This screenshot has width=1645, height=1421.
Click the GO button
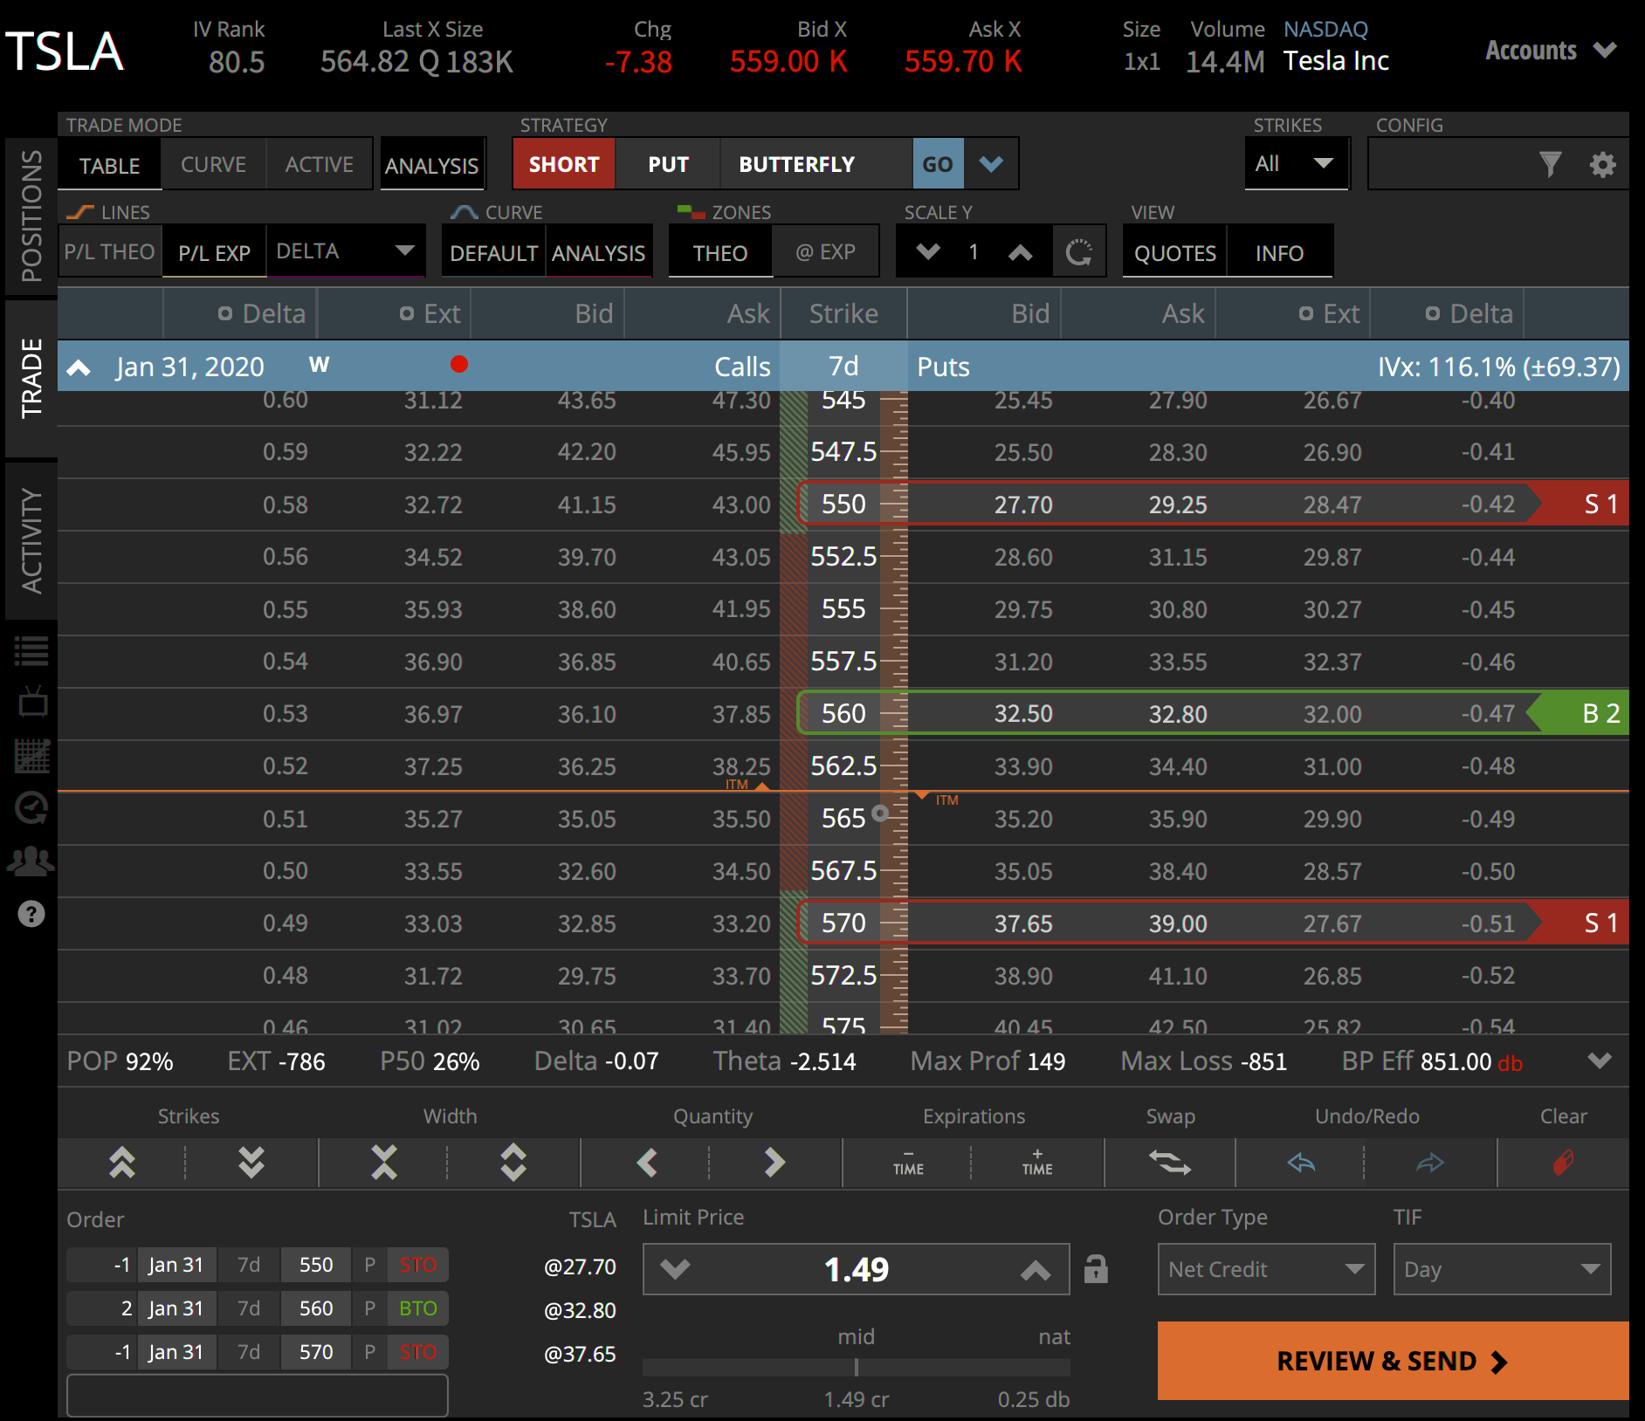(938, 164)
